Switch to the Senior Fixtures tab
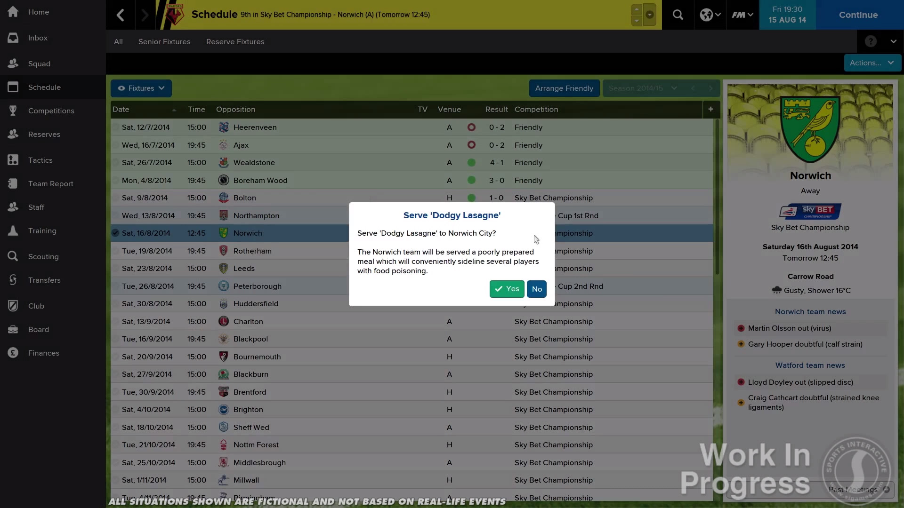Image resolution: width=904 pixels, height=508 pixels. point(164,41)
